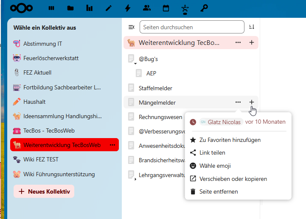Screen dimensions: 306x219
Task: Click the clock icon in the popup
Action: point(193,122)
